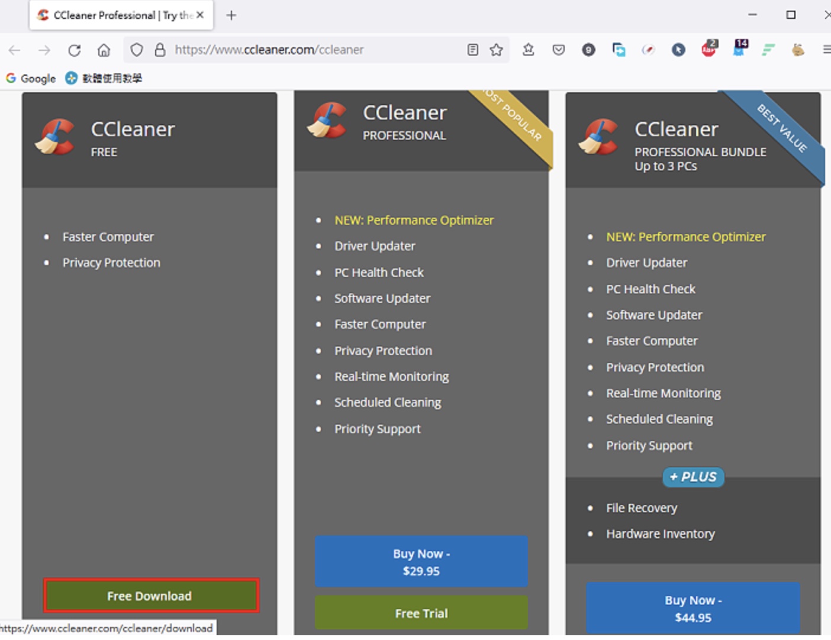
Task: Click the CCleaner Free logo
Action: pos(55,137)
